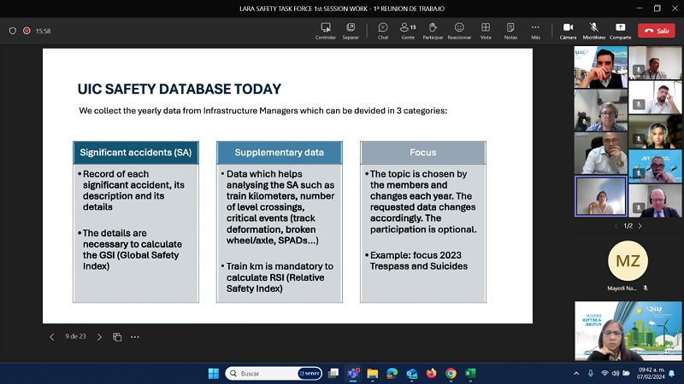684x384 pixels.
Task: Show the Gente participants list
Action: pyautogui.click(x=408, y=31)
